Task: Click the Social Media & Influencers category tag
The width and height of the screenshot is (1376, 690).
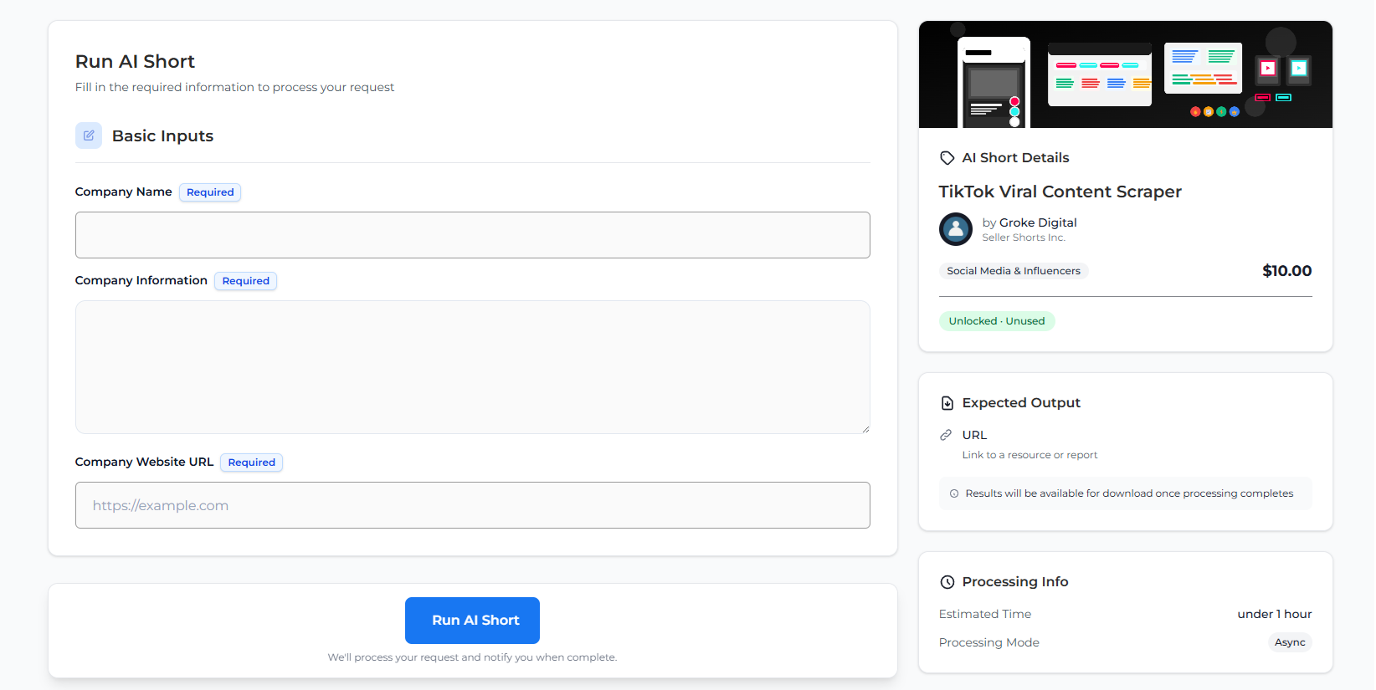Action: coord(1013,271)
